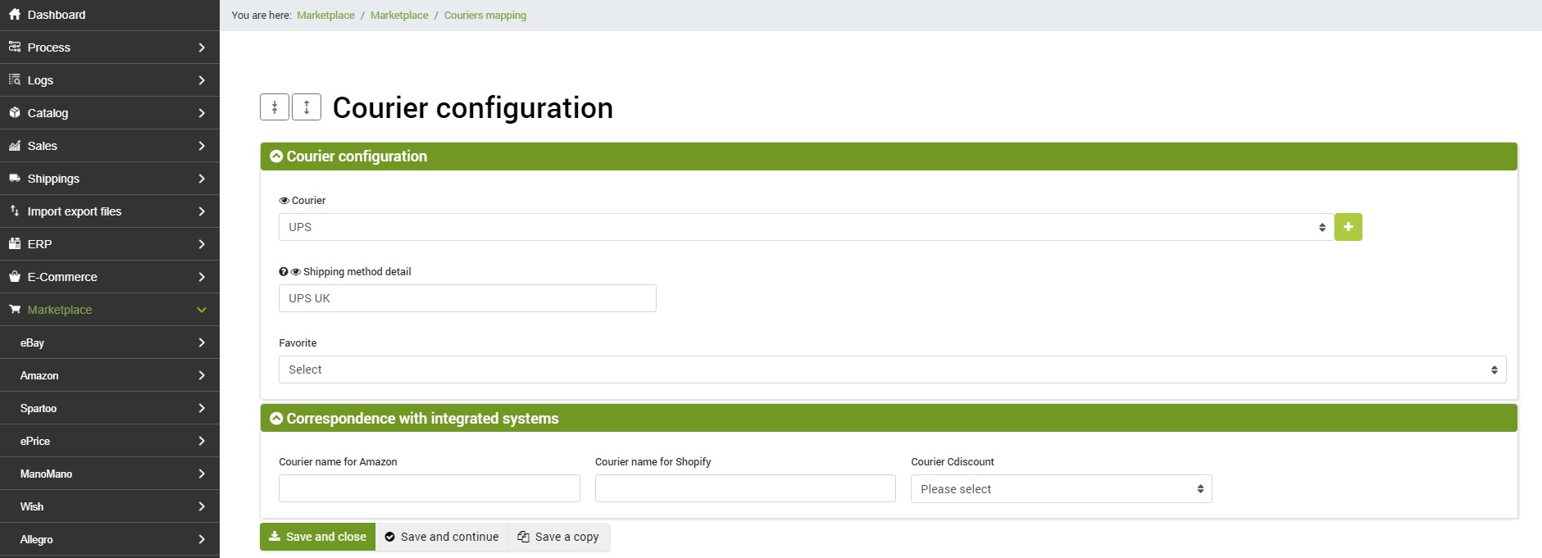Expand the Spartoo submenu chevron

pos(202,408)
